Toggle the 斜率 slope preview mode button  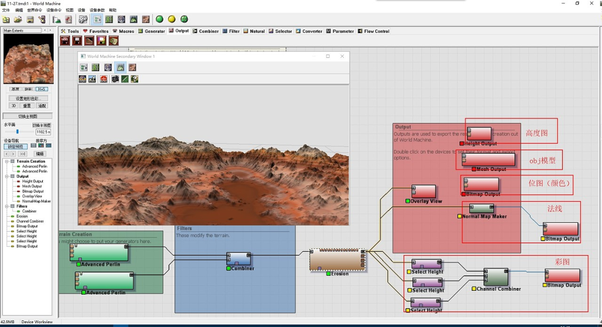point(28,89)
